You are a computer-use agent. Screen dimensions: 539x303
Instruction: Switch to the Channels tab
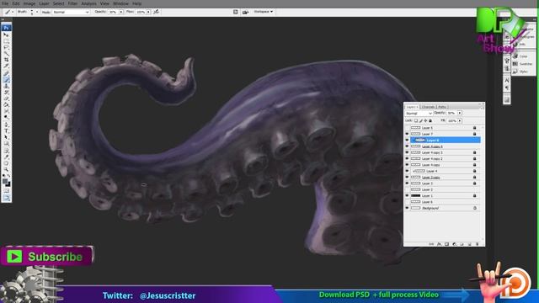(428, 107)
